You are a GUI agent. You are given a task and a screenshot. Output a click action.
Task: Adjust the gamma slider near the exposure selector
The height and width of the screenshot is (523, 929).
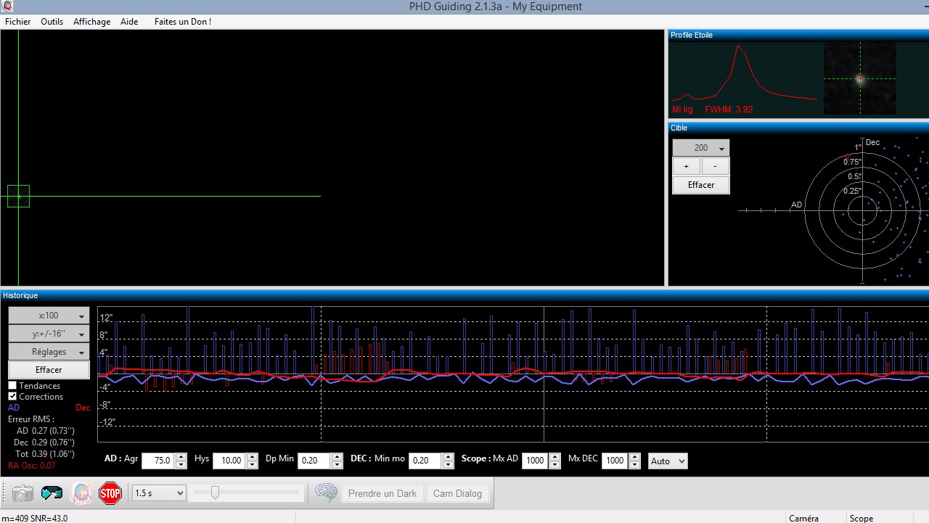(215, 493)
